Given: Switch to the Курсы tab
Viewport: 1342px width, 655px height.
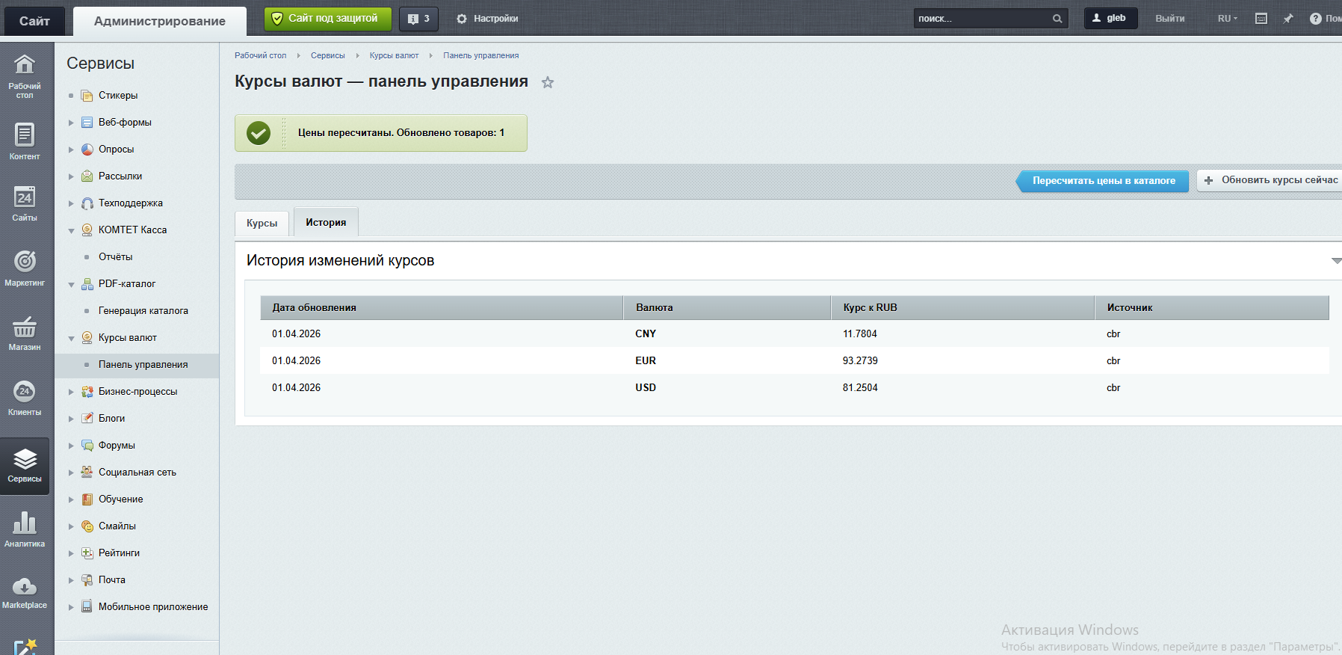Looking at the screenshot, I should click(x=262, y=224).
